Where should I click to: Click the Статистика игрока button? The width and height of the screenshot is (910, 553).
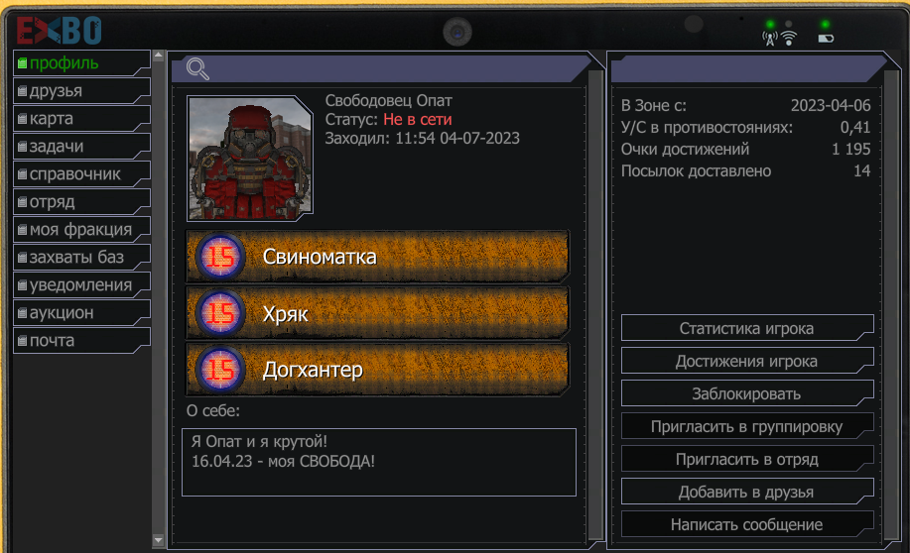(747, 329)
